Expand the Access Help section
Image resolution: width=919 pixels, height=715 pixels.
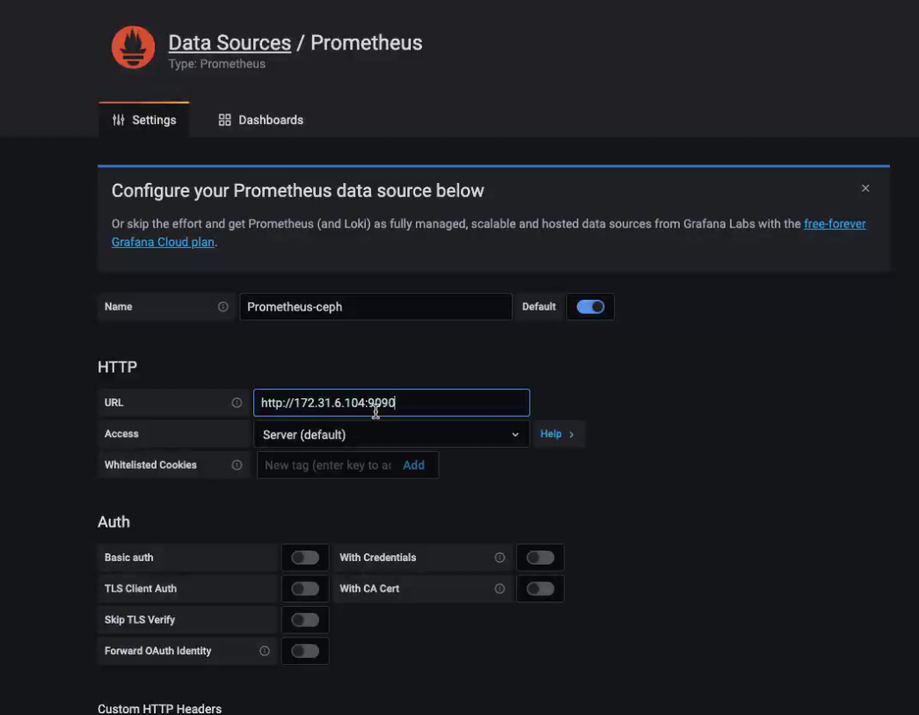558,434
